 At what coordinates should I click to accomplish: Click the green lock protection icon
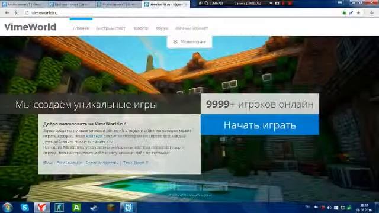344,13
